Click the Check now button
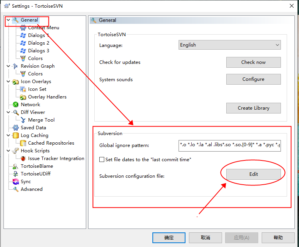This screenshot has width=299, height=247. (254, 62)
